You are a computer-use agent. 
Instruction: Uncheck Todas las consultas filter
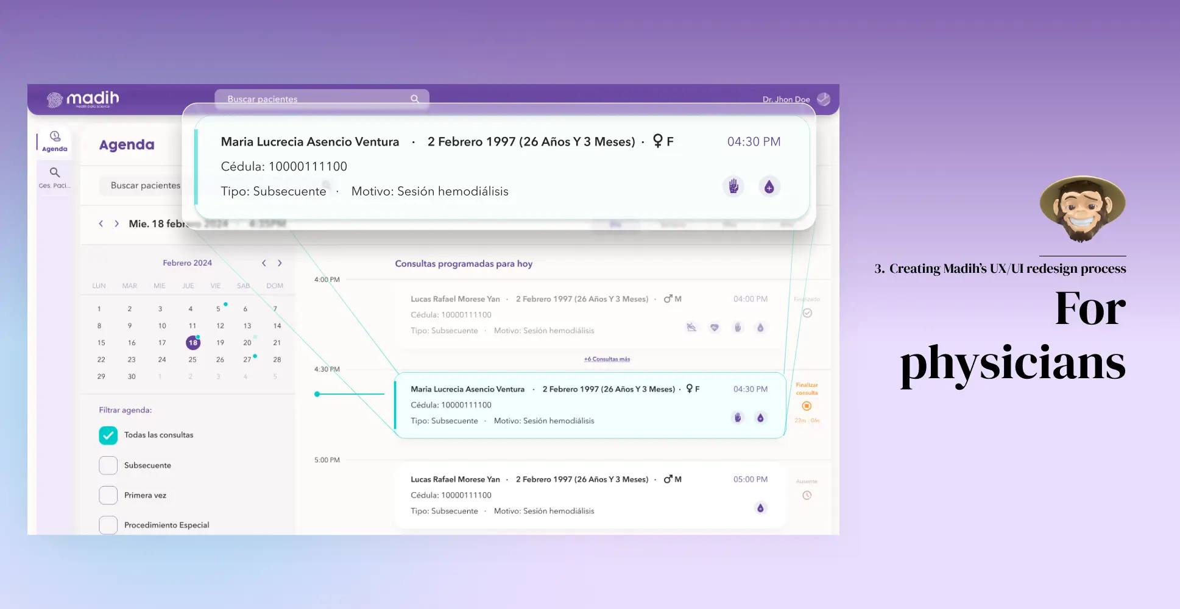point(108,435)
